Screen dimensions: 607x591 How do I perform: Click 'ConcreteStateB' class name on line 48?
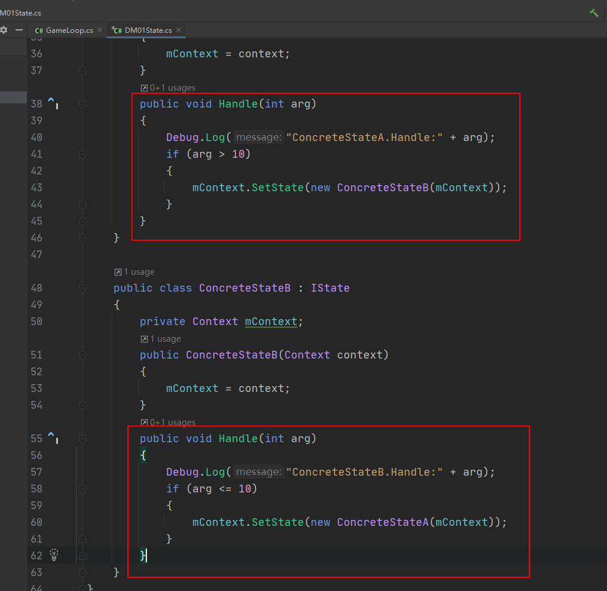(x=245, y=288)
